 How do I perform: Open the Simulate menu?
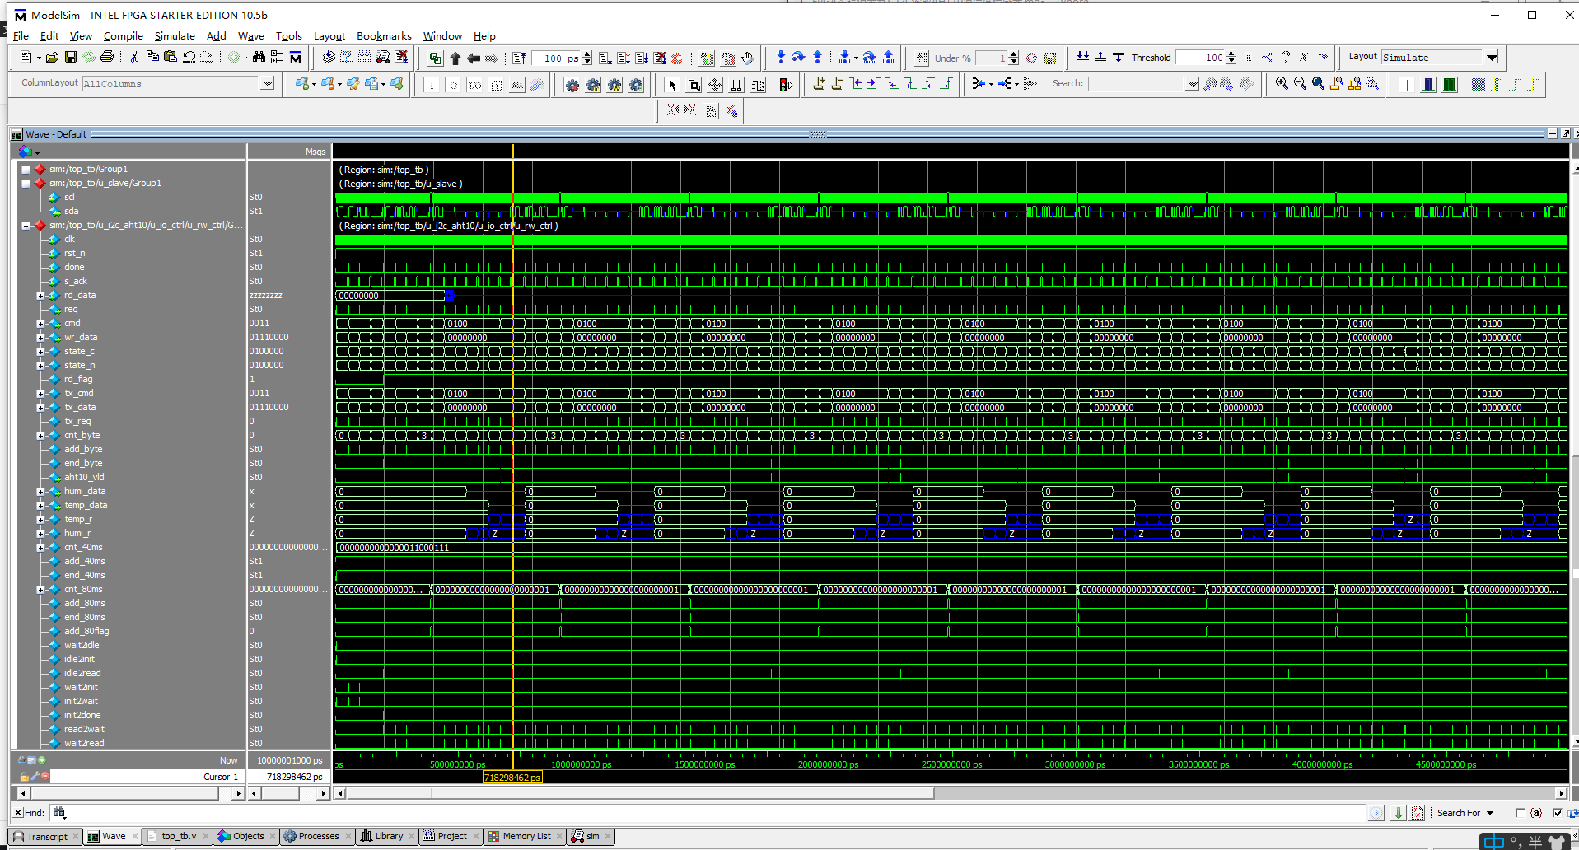[175, 35]
